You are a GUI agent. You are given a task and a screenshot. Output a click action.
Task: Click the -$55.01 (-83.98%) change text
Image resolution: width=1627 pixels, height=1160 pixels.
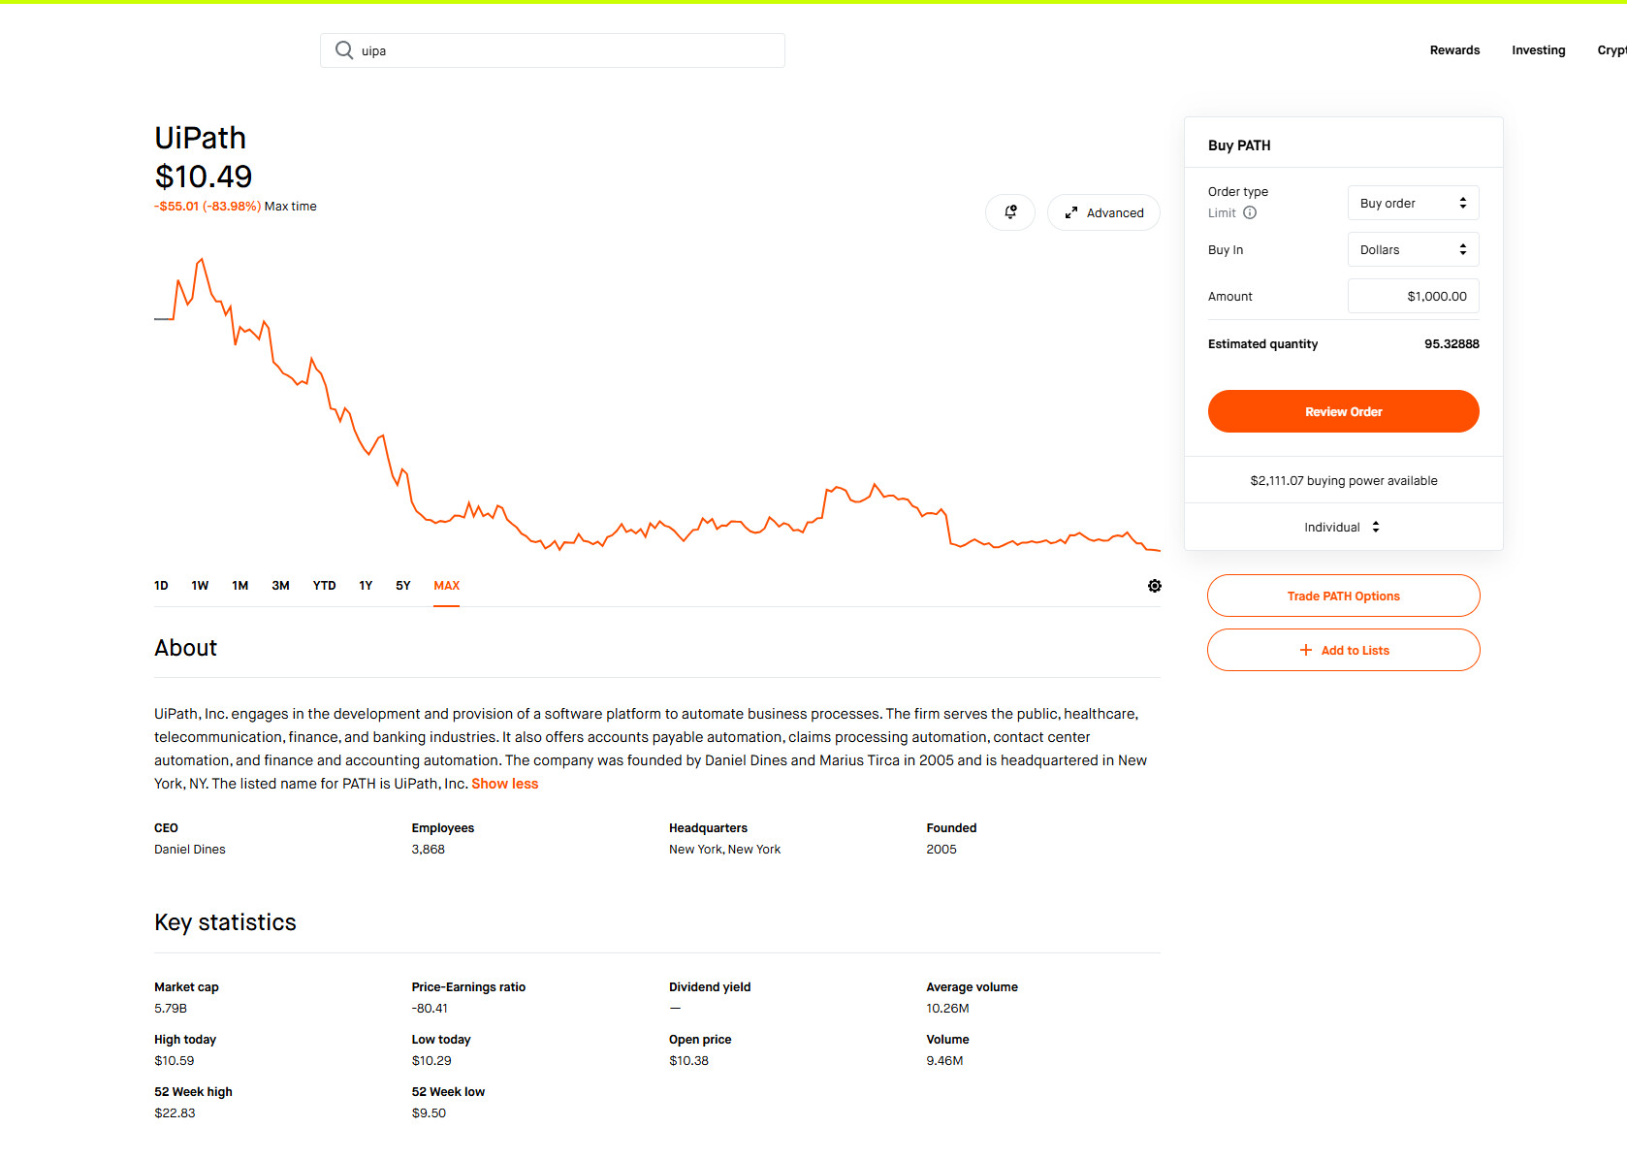point(207,207)
